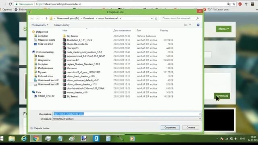Open Internet Explorer from the taskbar

click(x=24, y=139)
